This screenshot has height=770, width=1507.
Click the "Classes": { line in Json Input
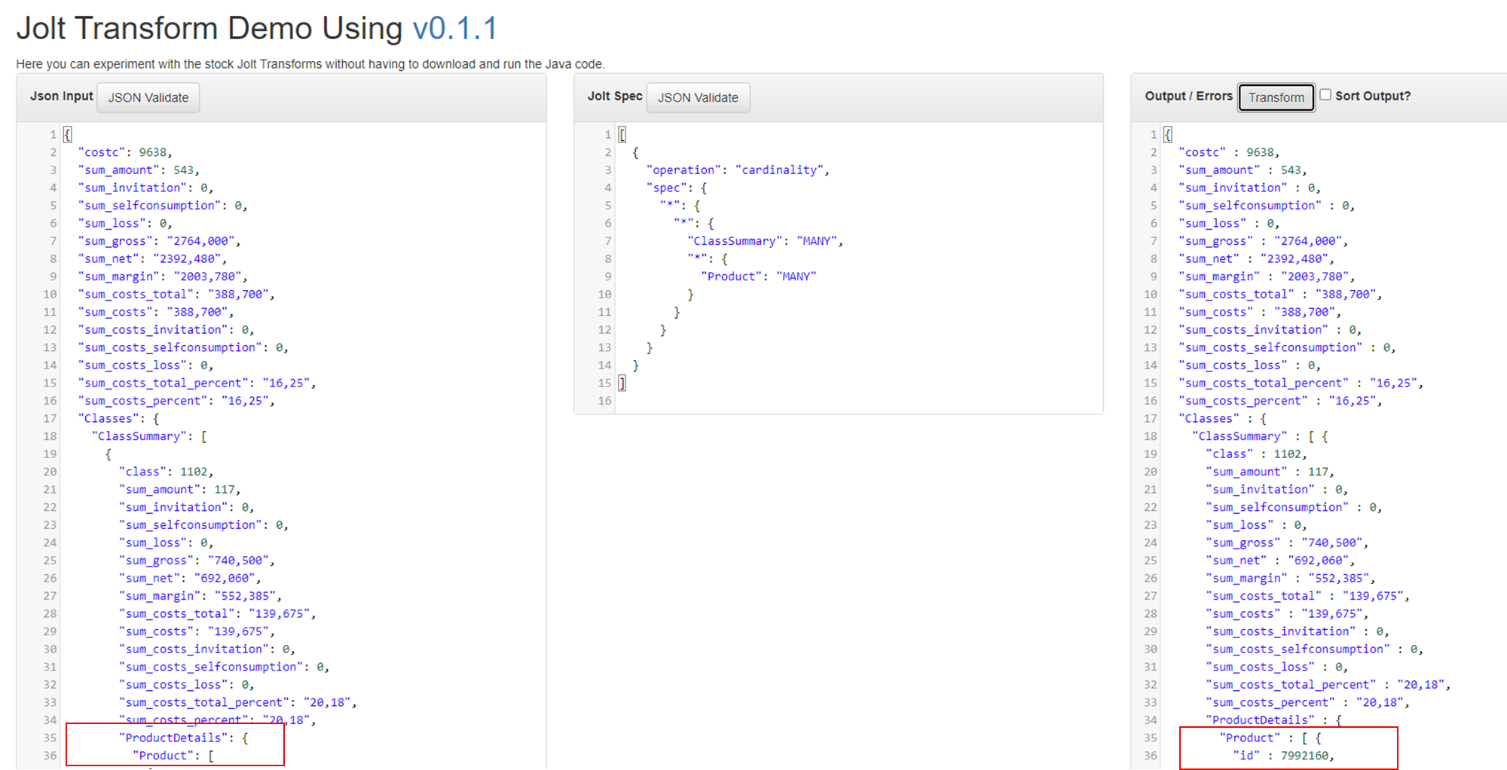click(x=118, y=419)
